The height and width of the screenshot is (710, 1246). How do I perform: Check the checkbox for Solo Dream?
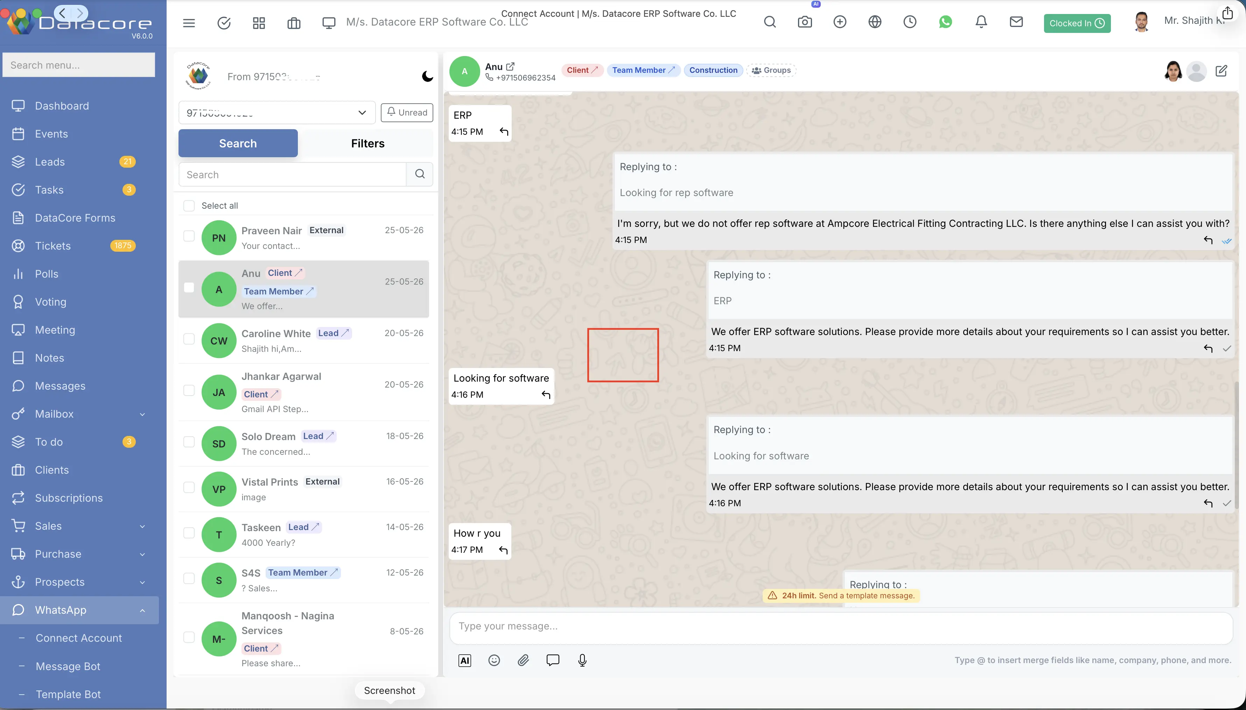point(189,442)
